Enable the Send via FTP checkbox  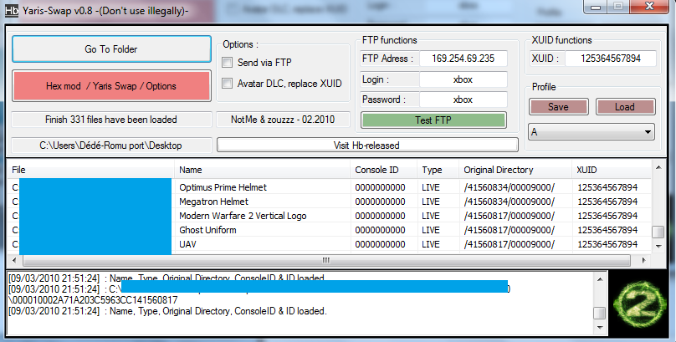[227, 63]
